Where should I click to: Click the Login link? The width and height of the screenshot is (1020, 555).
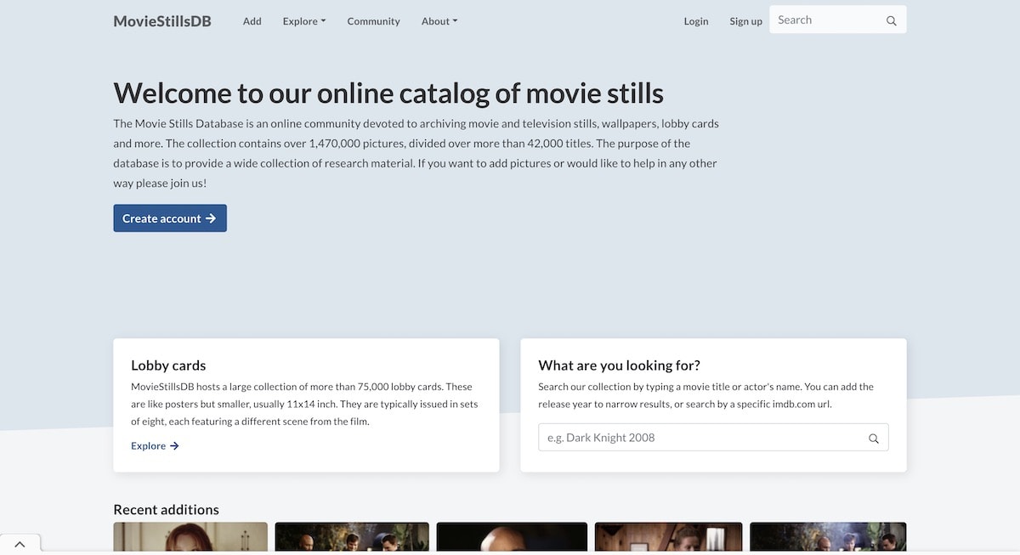click(696, 21)
